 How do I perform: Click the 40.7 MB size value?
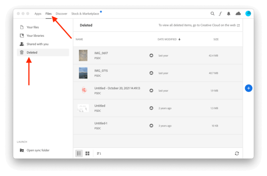pyautogui.click(x=213, y=73)
